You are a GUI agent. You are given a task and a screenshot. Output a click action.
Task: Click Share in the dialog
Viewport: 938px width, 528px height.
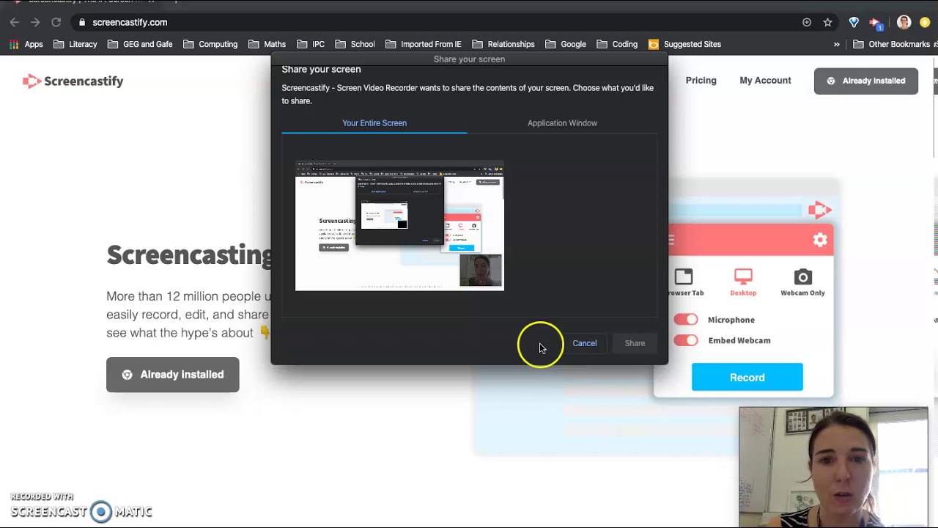click(x=635, y=342)
